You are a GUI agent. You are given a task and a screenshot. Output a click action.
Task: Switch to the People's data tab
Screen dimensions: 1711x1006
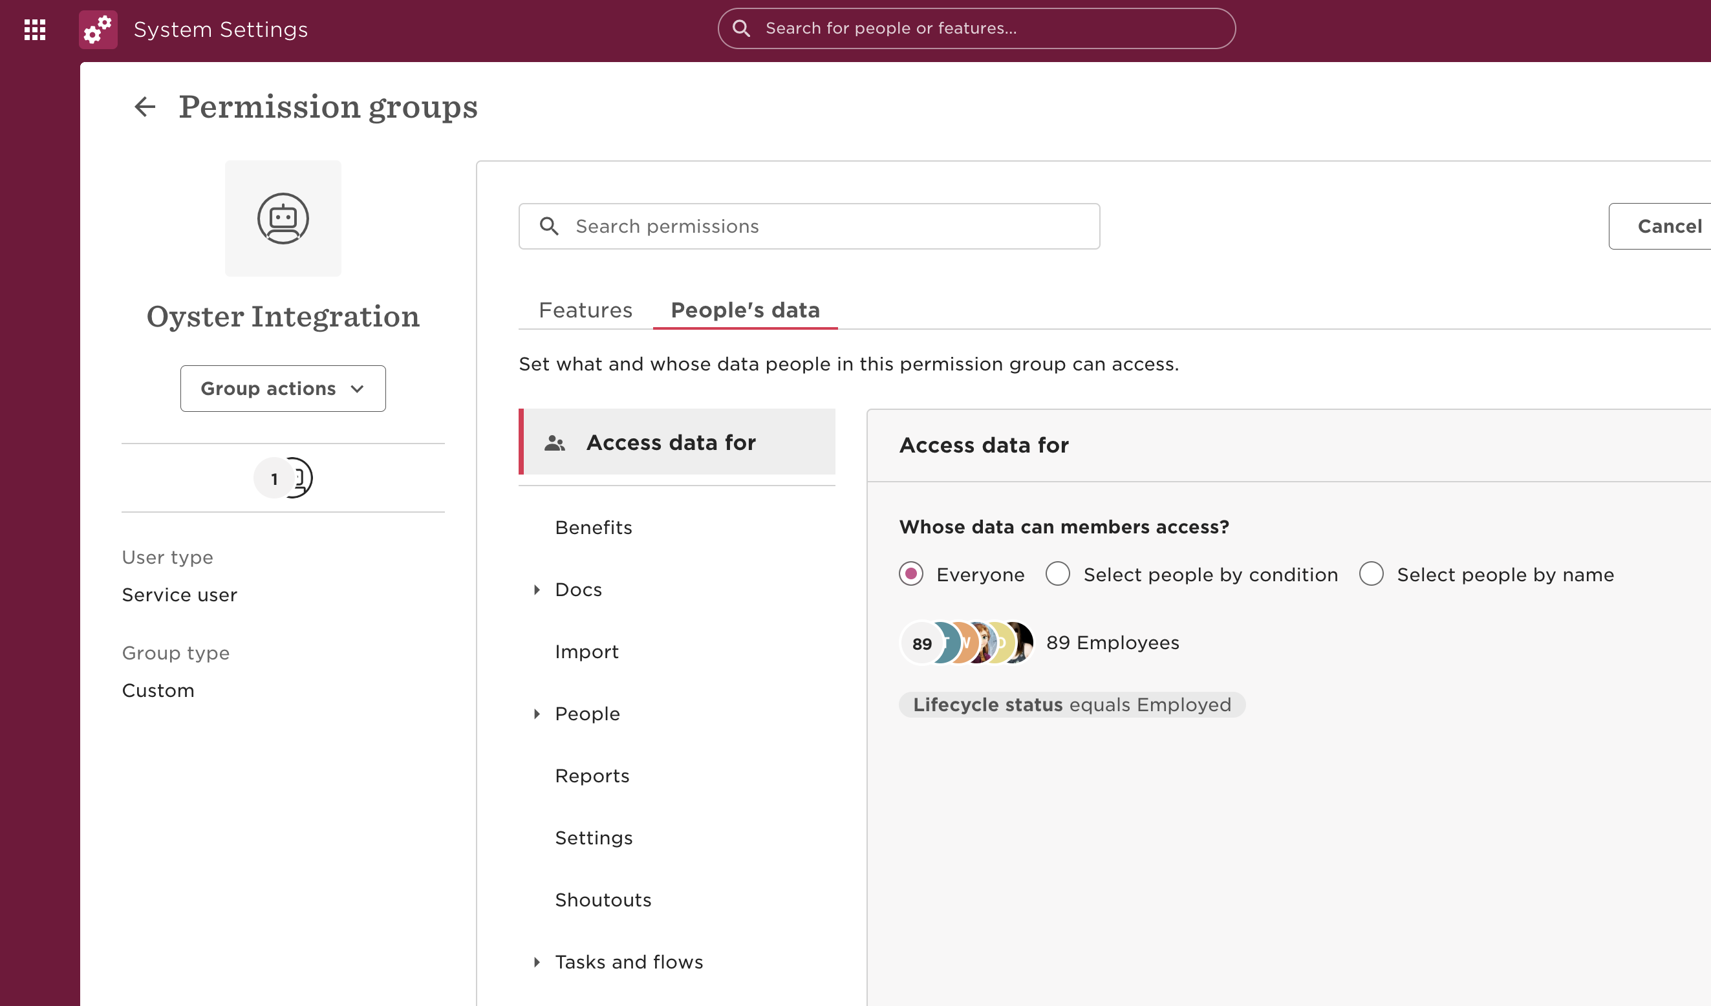(745, 310)
